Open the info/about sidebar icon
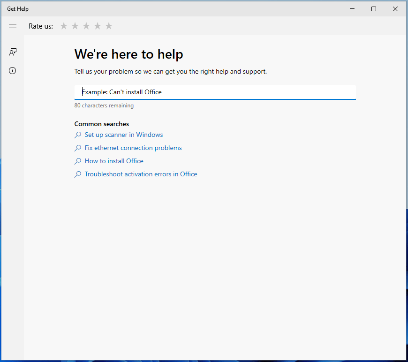 (x=13, y=70)
